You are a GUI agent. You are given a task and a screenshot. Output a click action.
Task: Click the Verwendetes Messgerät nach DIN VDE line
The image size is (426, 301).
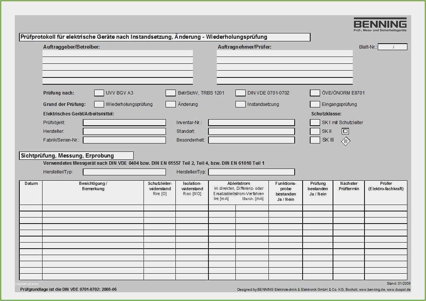(154, 163)
